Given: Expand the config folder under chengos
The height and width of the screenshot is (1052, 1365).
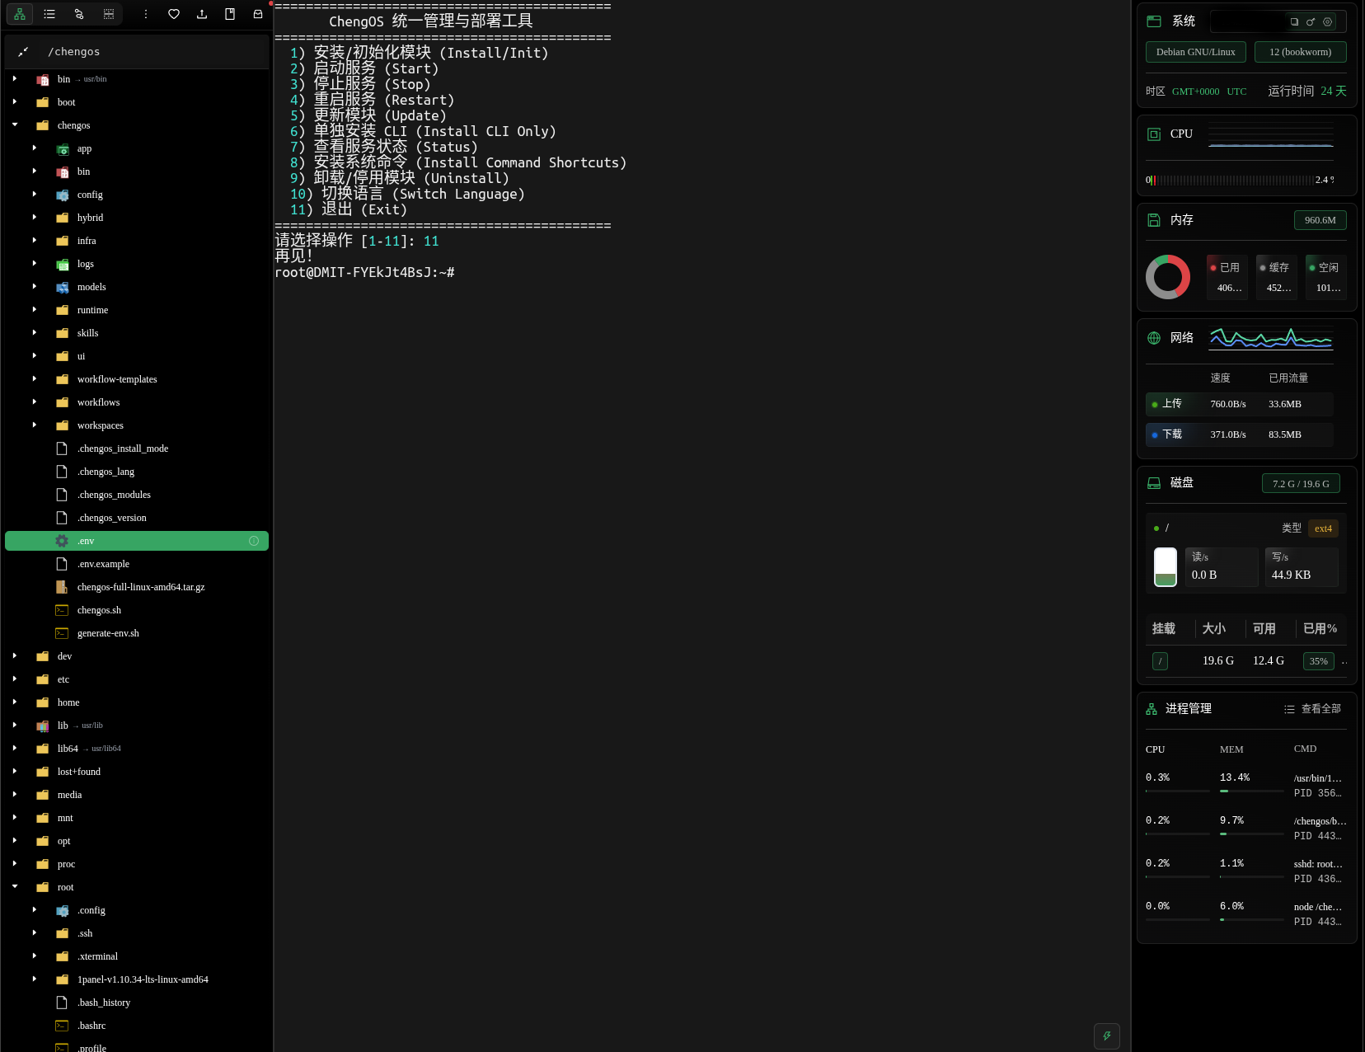Looking at the screenshot, I should pos(35,195).
